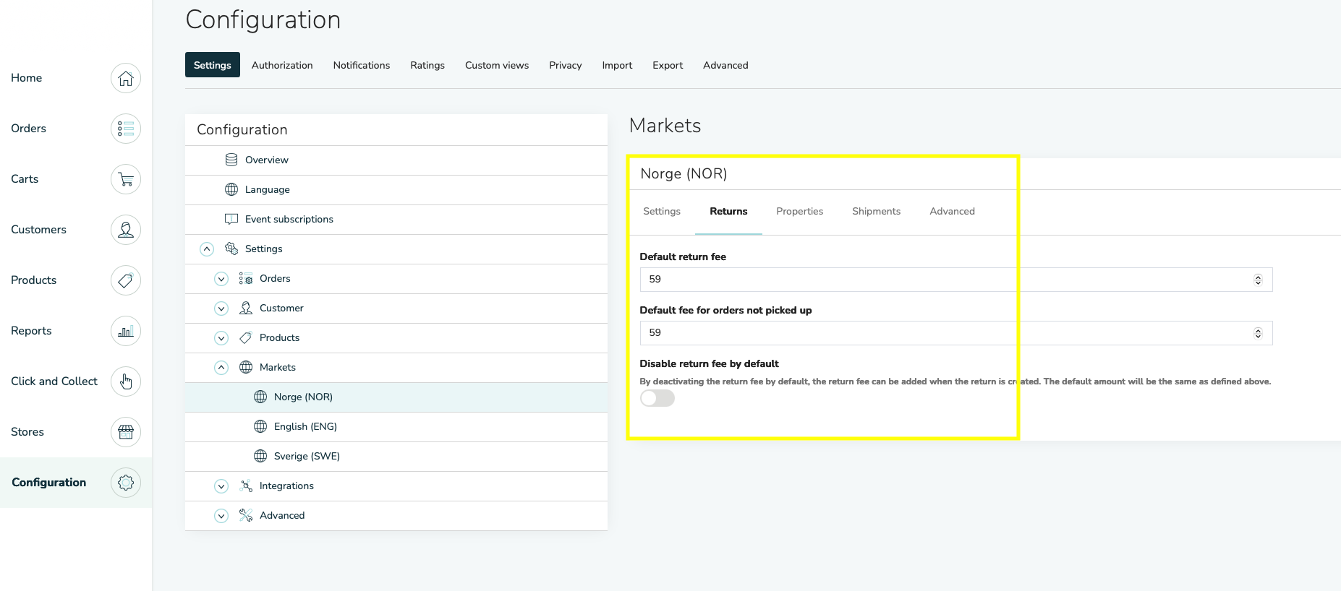Open the Authorization tab
Screen dimensions: 1341x591
tap(282, 65)
